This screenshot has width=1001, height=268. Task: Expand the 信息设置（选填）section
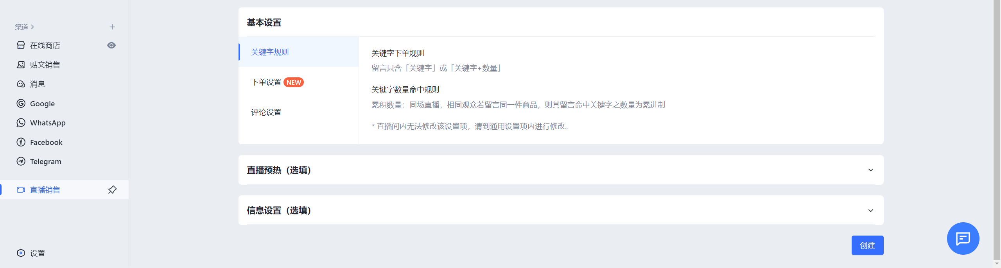click(561, 210)
